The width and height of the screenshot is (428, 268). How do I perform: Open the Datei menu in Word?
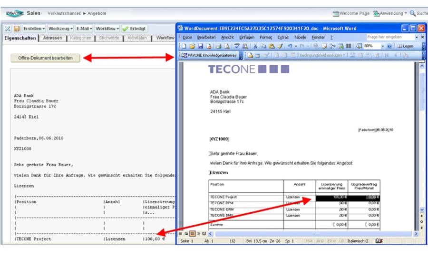point(187,37)
